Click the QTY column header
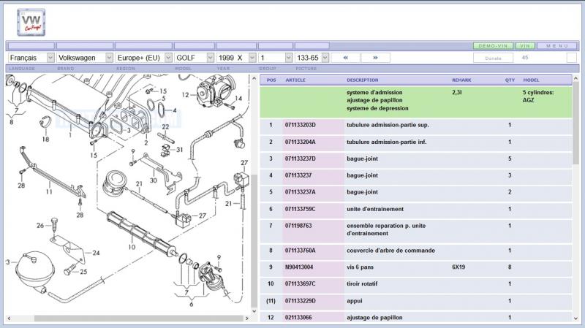The image size is (585, 328). (510, 80)
